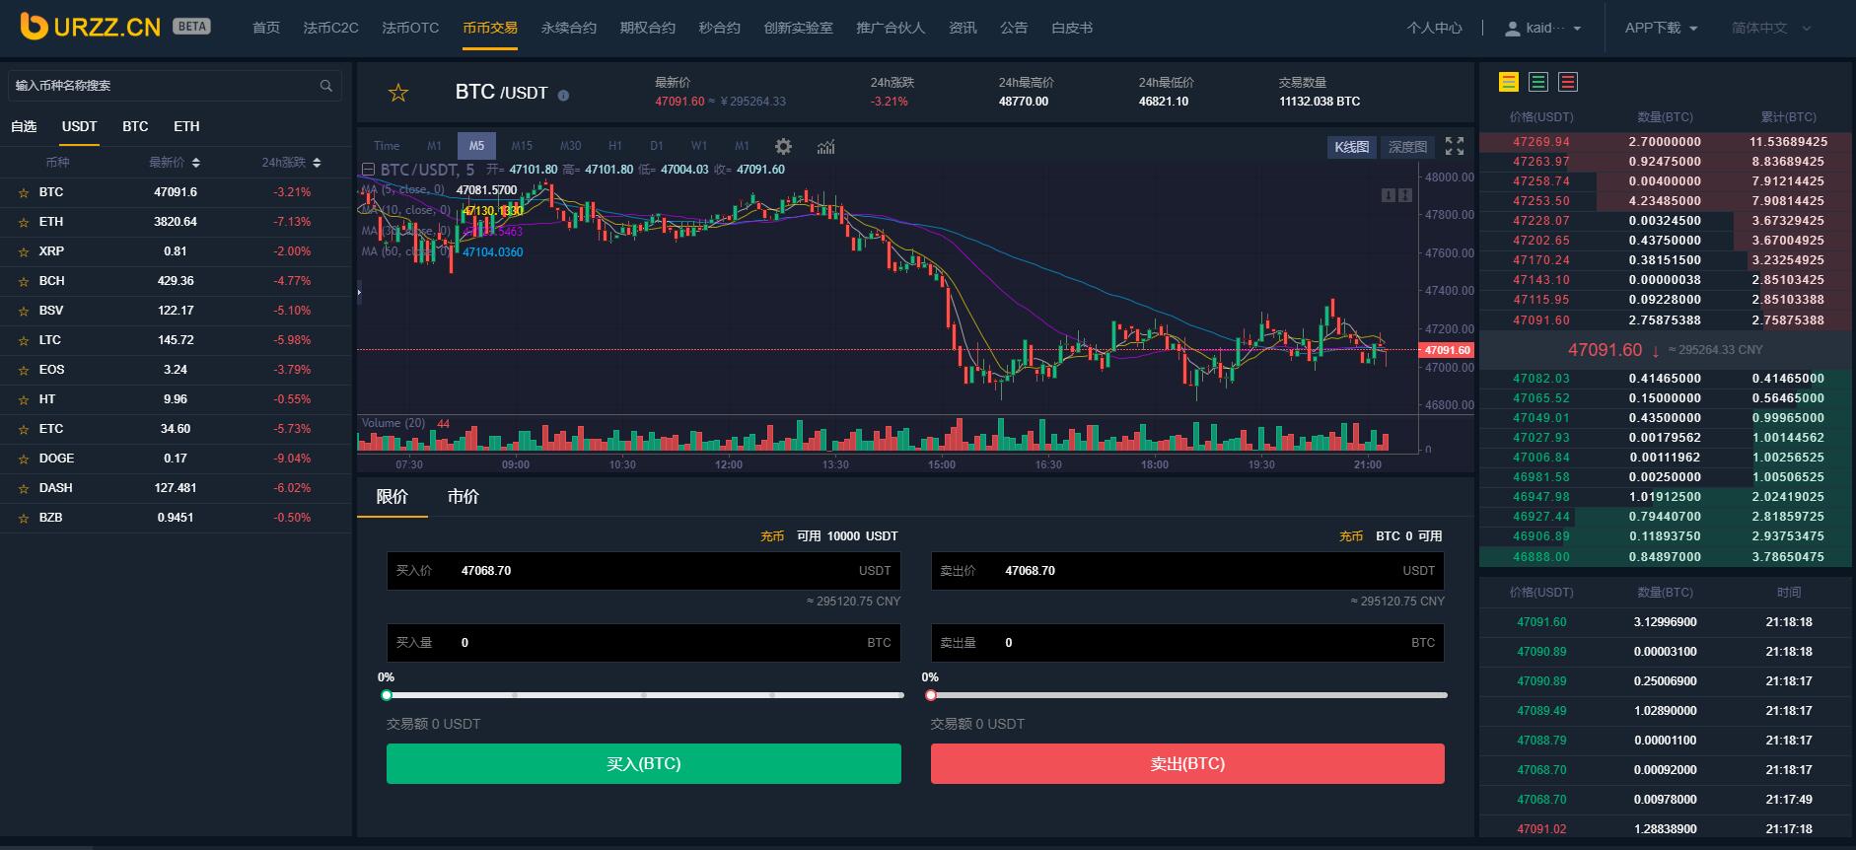Toggle favorite star for XRP row
This screenshot has height=850, width=1856.
[x=24, y=252]
